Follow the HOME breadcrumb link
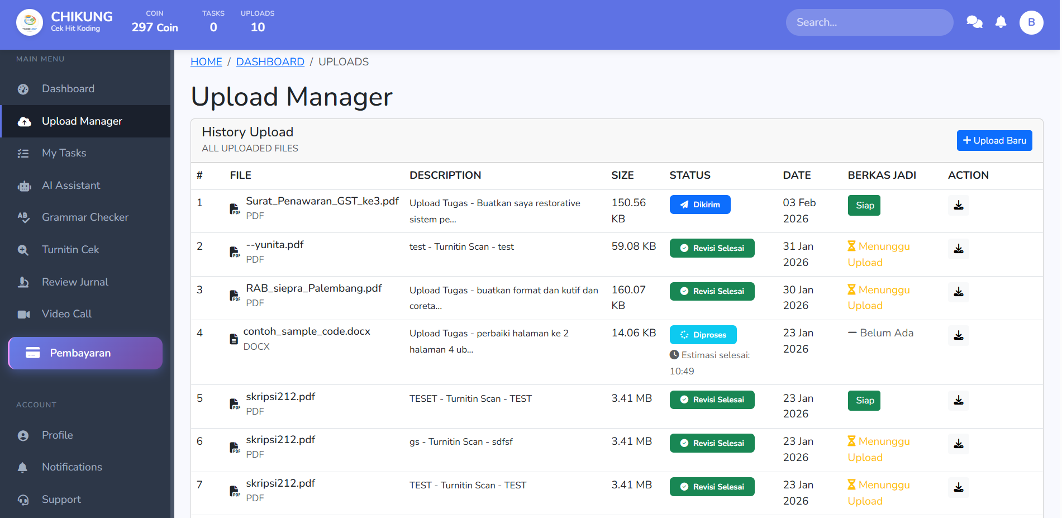 (206, 62)
